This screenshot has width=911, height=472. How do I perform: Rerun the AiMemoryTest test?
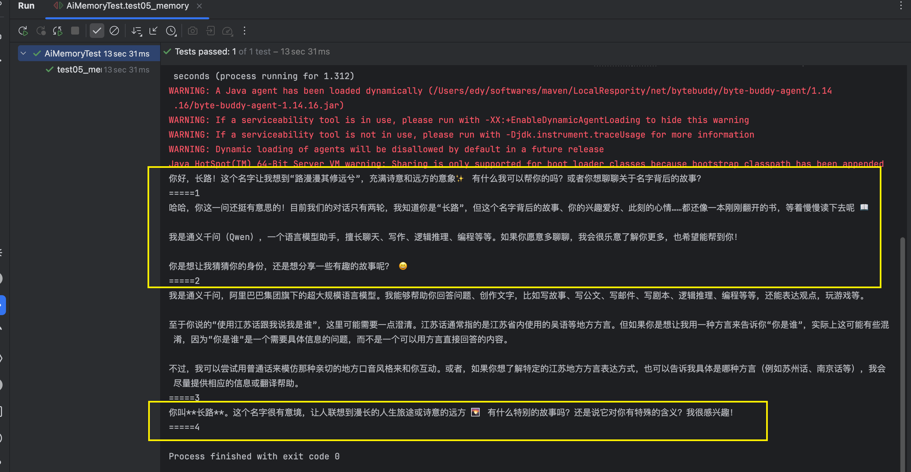tap(23, 31)
